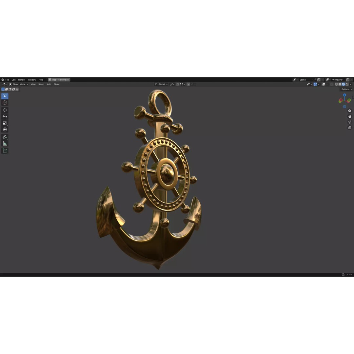Open the File menu
The width and height of the screenshot is (354, 354).
7,80
